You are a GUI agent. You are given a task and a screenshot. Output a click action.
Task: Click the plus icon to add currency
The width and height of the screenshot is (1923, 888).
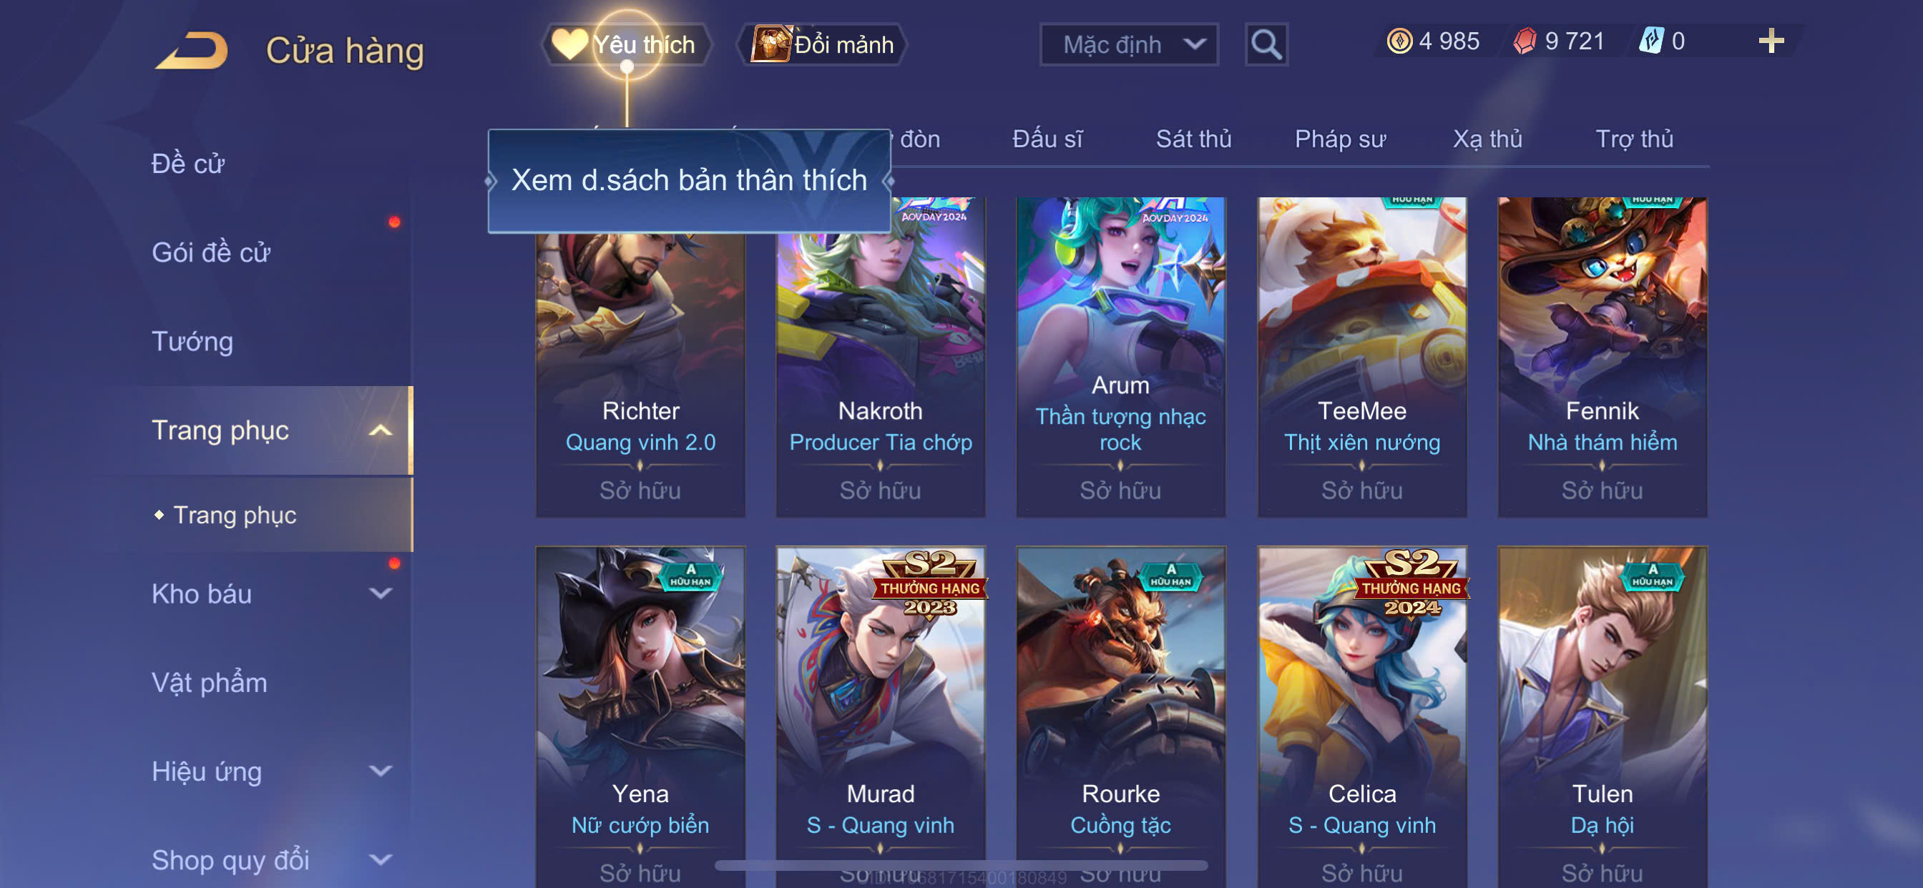point(1771,41)
